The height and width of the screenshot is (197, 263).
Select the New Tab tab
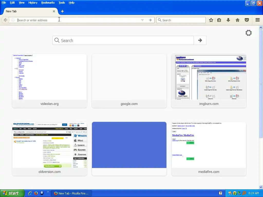tap(31, 11)
